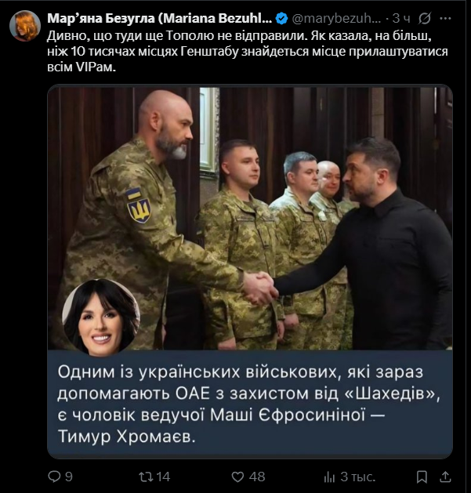Click the tweet text about Генштабу
Image resolution: width=471 pixels, height=493 pixels.
[248, 51]
